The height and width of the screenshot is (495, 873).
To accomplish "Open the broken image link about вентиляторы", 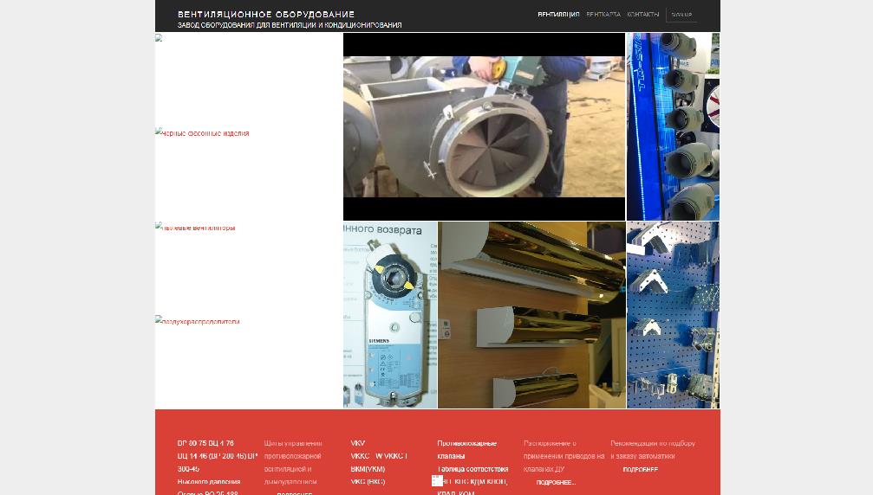I will point(195,228).
